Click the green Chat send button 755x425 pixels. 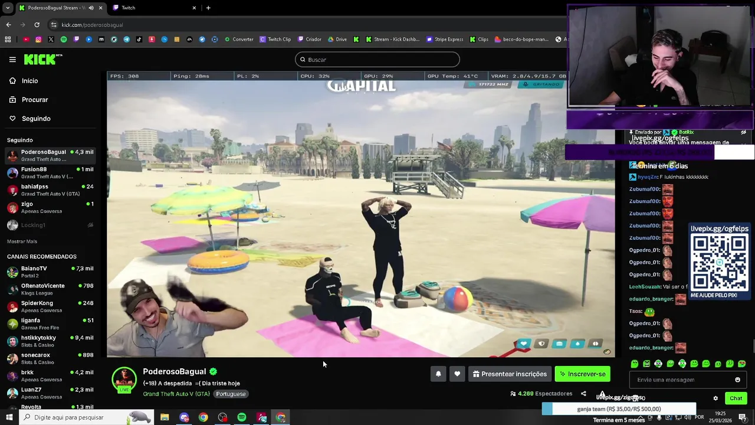click(x=736, y=398)
